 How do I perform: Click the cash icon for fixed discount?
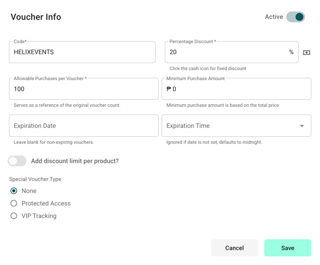point(306,53)
